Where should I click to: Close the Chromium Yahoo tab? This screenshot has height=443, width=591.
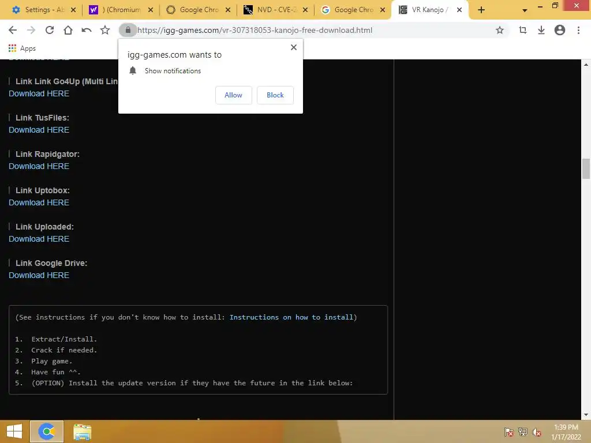[x=151, y=10]
